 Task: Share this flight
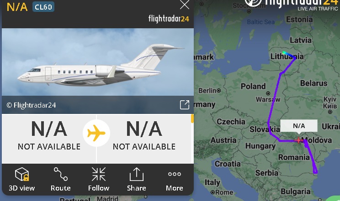coord(136,179)
